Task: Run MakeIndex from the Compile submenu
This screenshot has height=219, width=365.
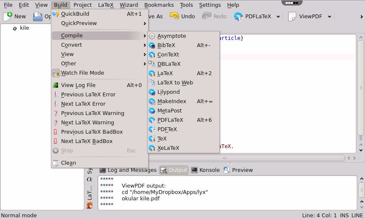Action: point(183,101)
